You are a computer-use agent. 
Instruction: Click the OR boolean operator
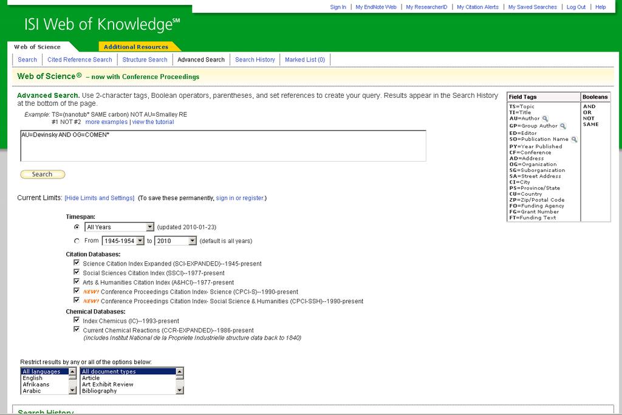[x=587, y=112]
